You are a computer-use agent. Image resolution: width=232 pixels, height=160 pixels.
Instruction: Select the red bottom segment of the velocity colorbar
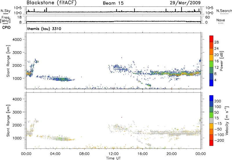[211, 143]
